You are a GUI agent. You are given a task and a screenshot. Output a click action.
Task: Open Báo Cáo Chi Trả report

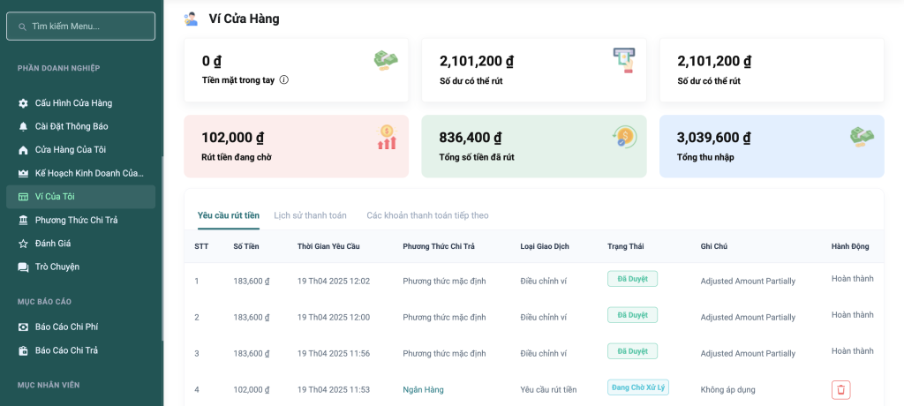[x=66, y=350]
